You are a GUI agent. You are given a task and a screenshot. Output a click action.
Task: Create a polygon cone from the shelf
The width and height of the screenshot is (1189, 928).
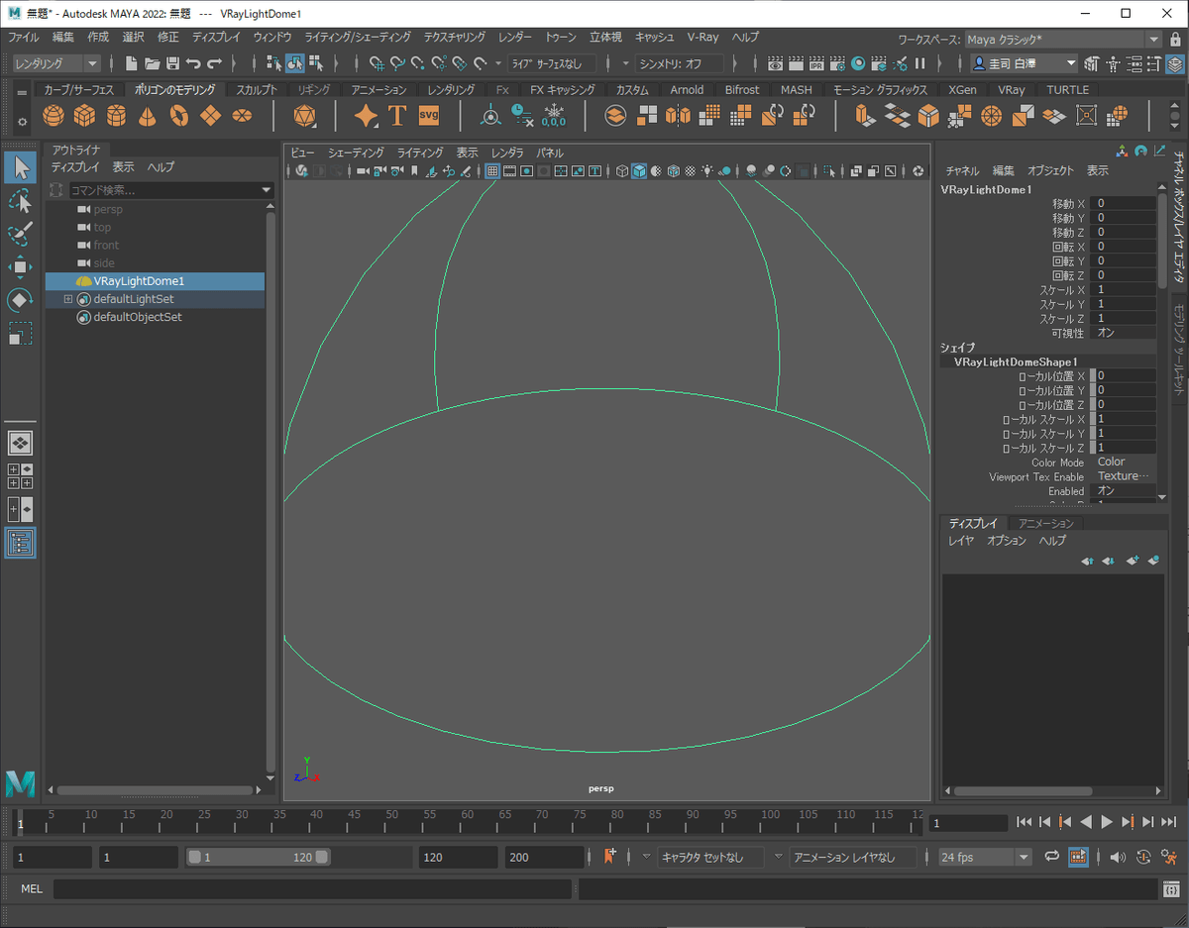(x=147, y=116)
